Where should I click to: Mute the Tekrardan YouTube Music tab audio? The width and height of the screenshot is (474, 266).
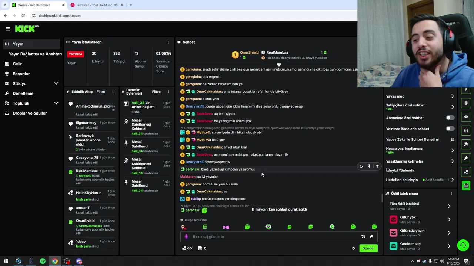(x=116, y=5)
